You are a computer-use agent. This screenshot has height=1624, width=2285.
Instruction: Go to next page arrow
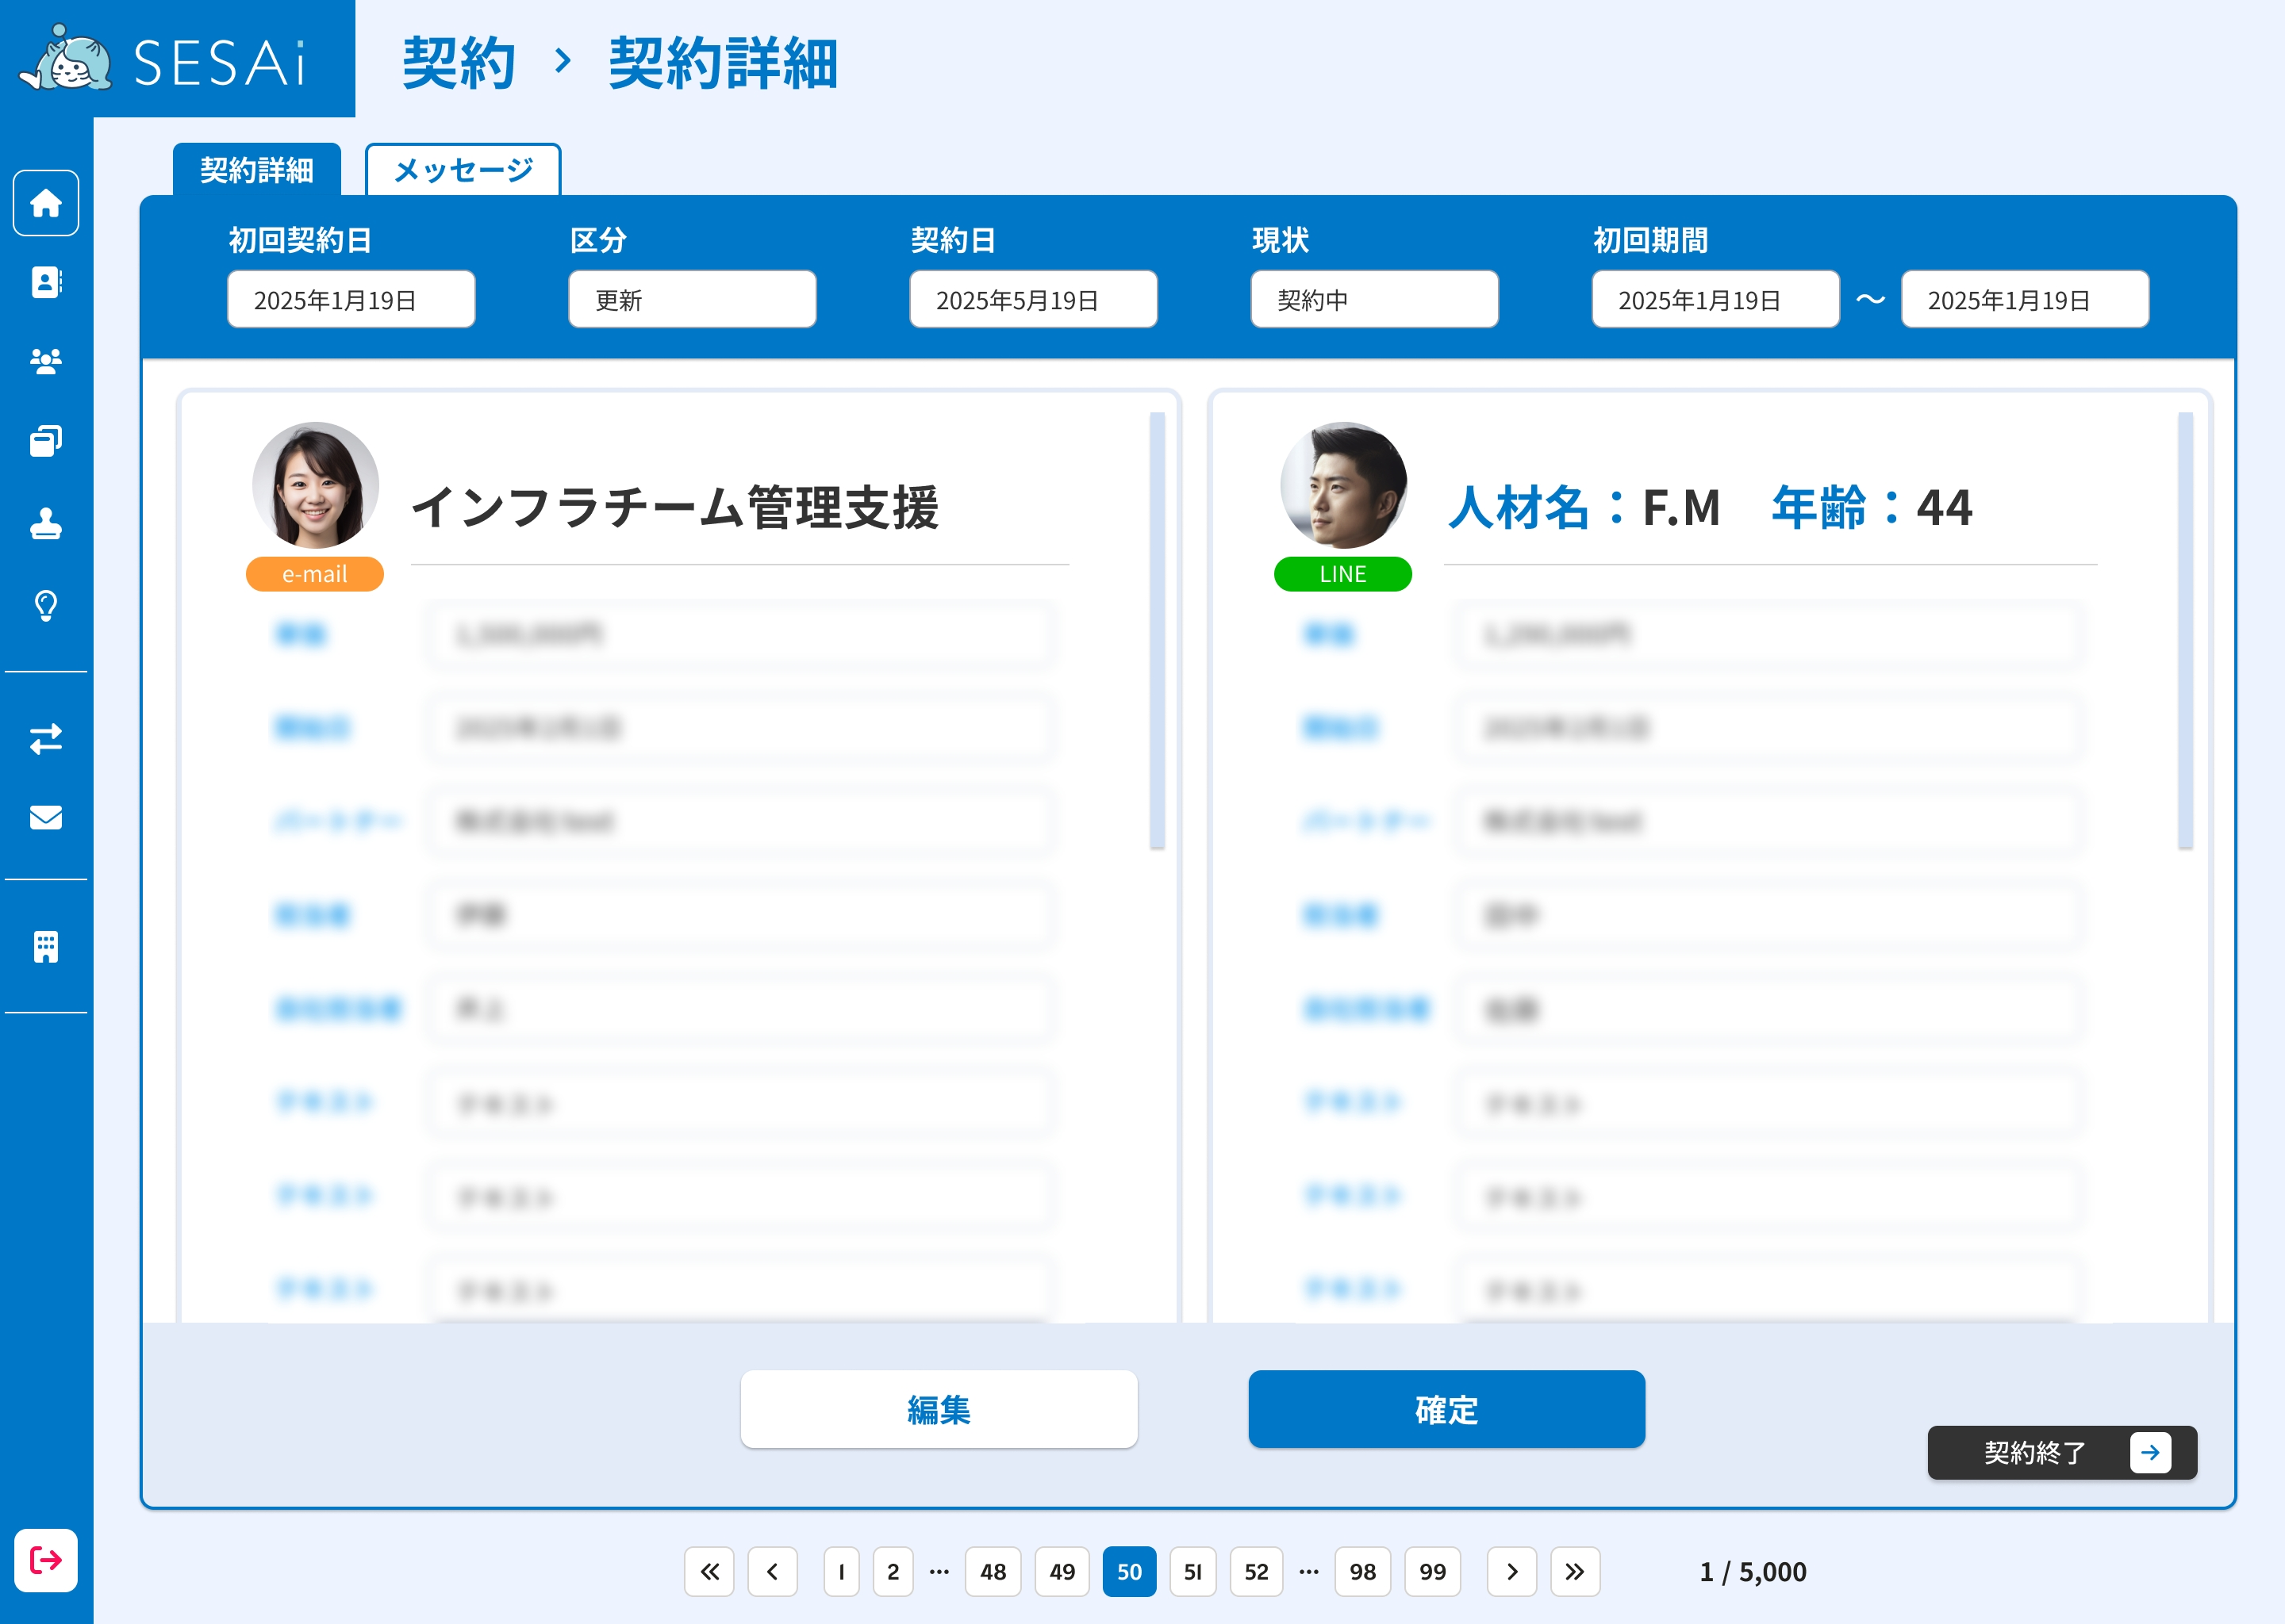coord(1511,1572)
